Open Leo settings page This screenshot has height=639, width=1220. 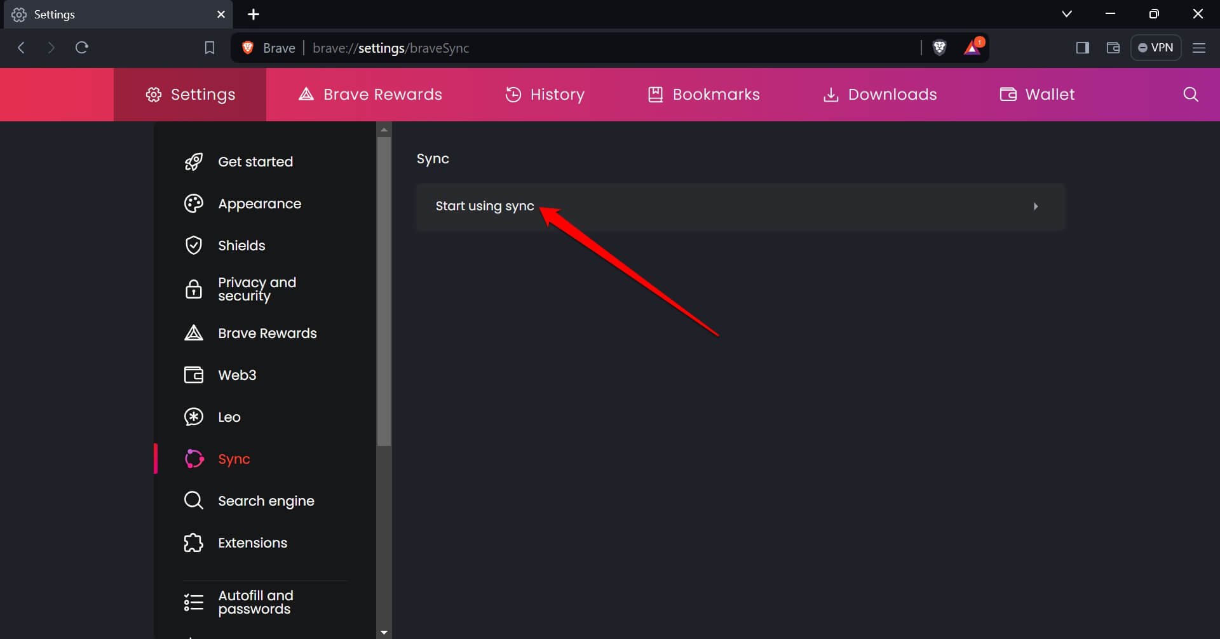point(229,417)
